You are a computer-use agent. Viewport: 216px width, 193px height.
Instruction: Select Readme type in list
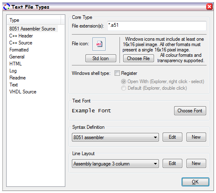tap(18, 78)
